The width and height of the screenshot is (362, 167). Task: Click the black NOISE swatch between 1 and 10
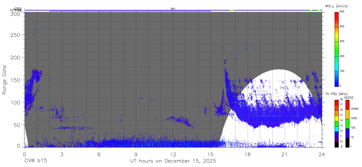347,142
